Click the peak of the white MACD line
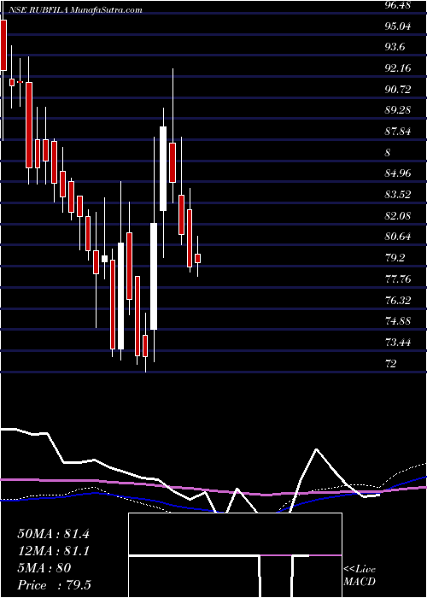 (316, 449)
